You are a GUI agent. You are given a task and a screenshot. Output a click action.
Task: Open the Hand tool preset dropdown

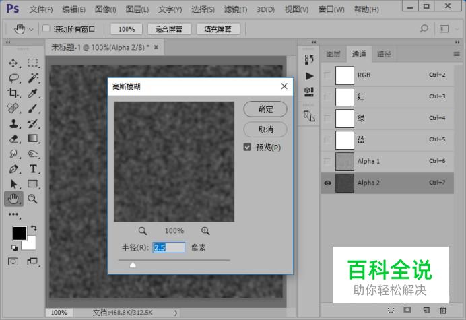point(31,29)
